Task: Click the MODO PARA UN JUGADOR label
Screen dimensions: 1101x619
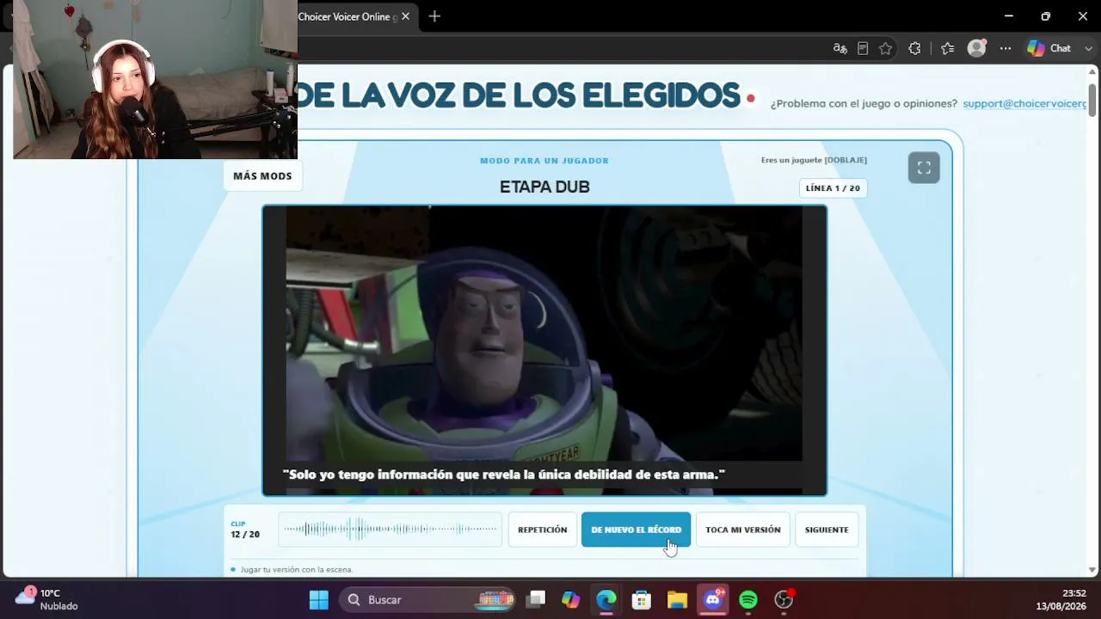Action: tap(544, 161)
